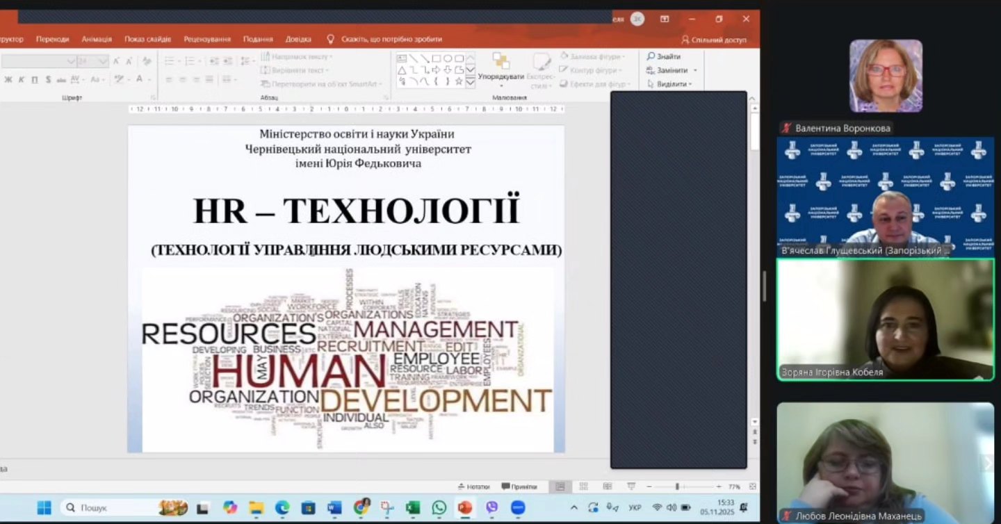Image resolution: width=1001 pixels, height=524 pixels.
Task: Open the Animation (Анімація) ribbon tab
Action: click(97, 40)
